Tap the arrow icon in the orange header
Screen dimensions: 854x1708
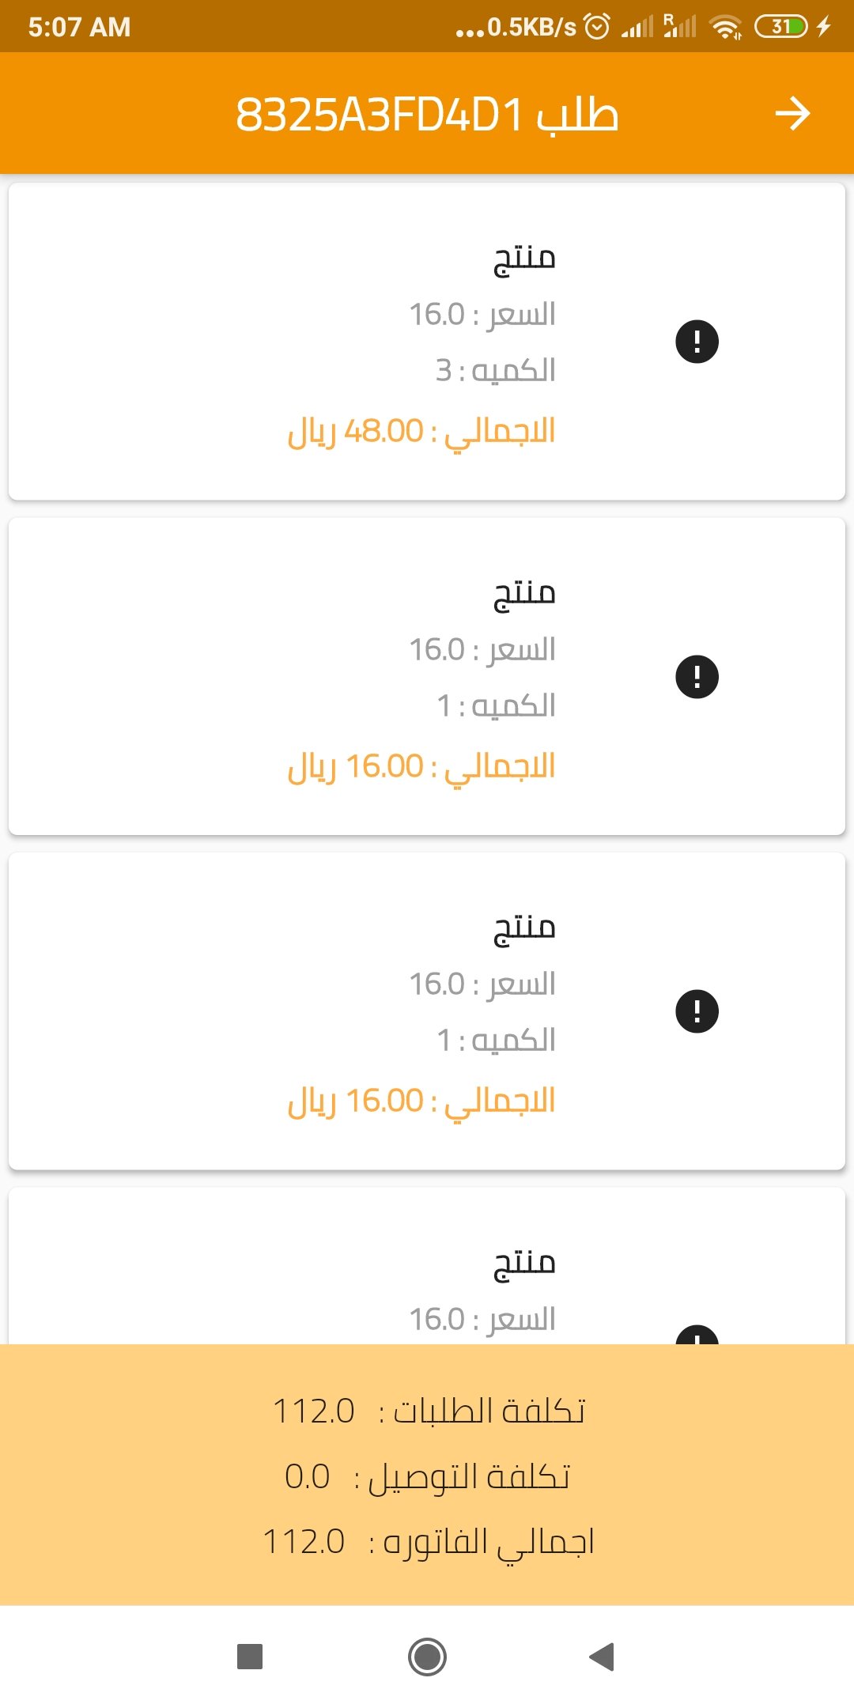click(x=792, y=114)
